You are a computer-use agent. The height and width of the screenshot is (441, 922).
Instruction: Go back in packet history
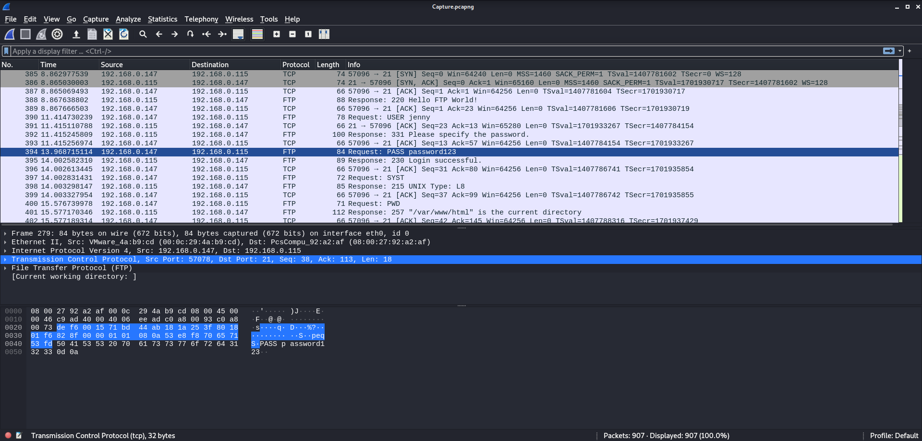pyautogui.click(x=159, y=34)
